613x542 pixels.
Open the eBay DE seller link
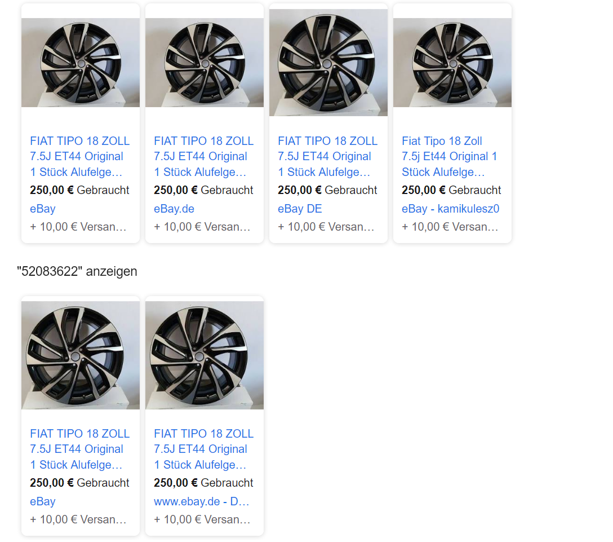click(x=300, y=209)
